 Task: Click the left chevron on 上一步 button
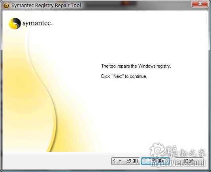coord(114,161)
